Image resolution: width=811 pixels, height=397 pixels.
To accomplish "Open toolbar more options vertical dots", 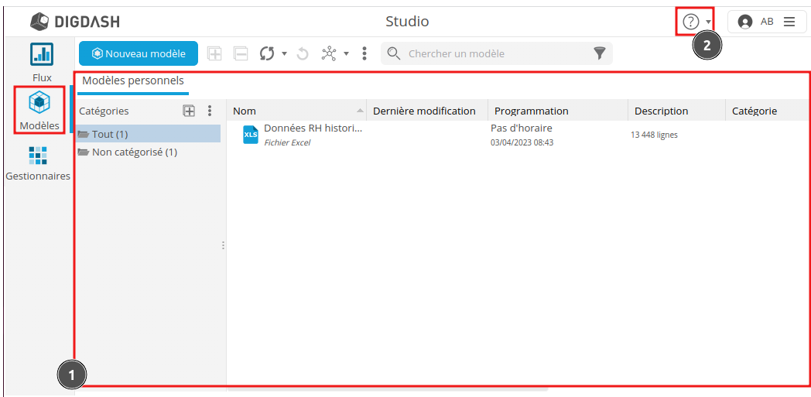I will [x=364, y=53].
